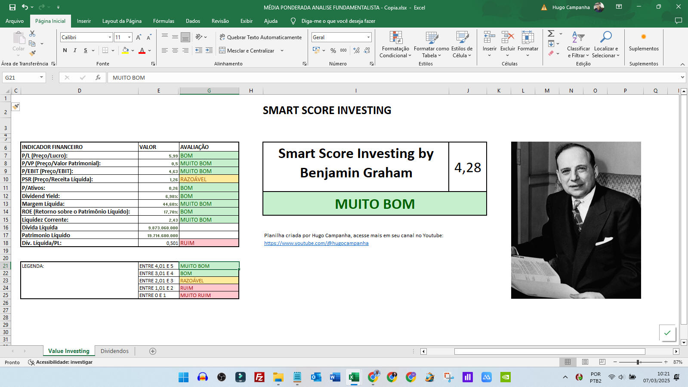Toggle Quebrar Texto Automaticamente
This screenshot has height=387, width=688.
(x=260, y=37)
